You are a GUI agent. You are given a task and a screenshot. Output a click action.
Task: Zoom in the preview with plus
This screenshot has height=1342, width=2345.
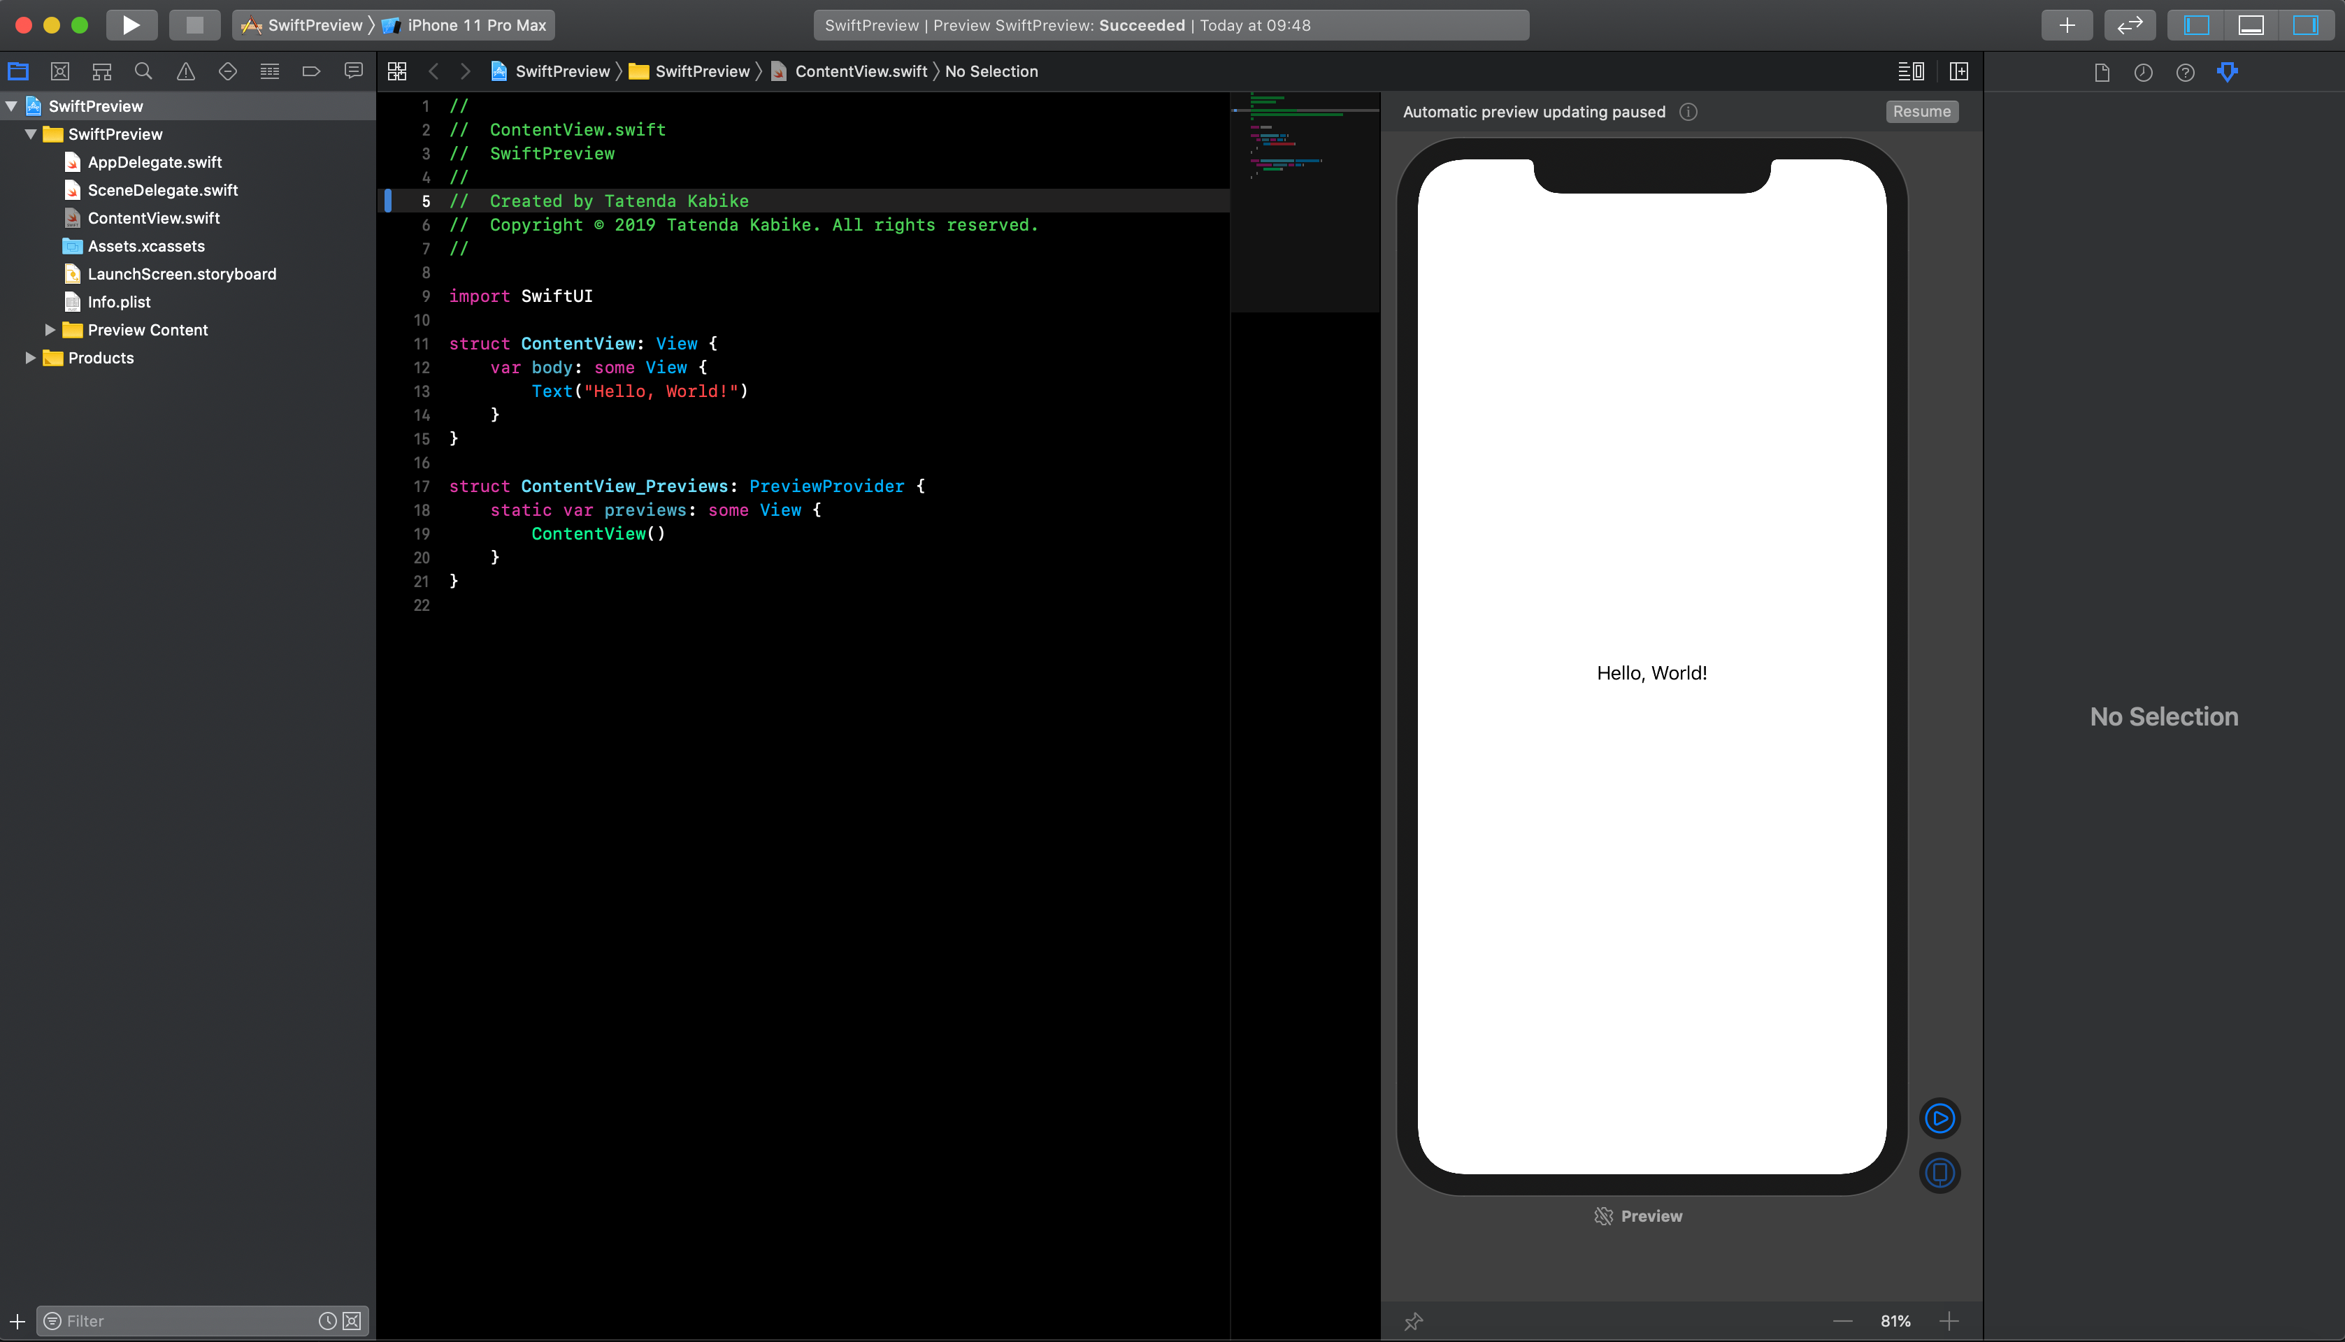[x=1948, y=1321]
